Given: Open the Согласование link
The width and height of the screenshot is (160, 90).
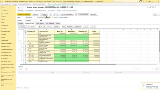Looking at the screenshot, I should coord(51,11).
